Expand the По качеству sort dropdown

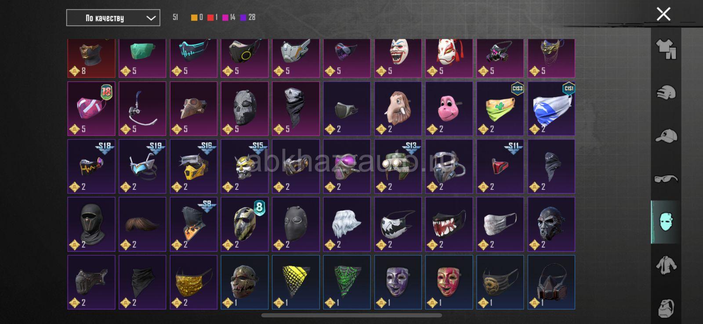click(113, 18)
